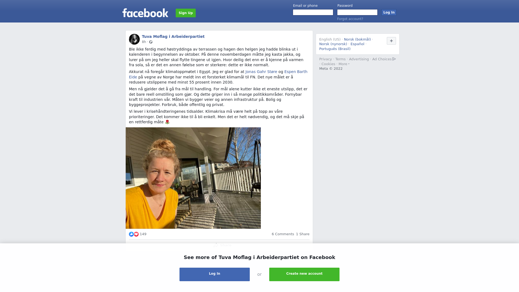519x292 pixels.
Task: Click the green Sign Up button
Action: (186, 13)
